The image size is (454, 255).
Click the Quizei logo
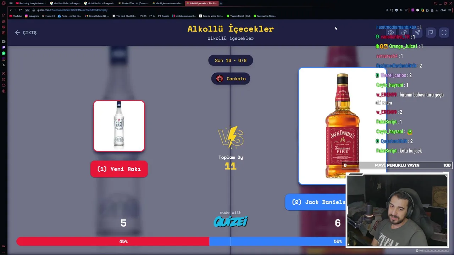point(231,222)
